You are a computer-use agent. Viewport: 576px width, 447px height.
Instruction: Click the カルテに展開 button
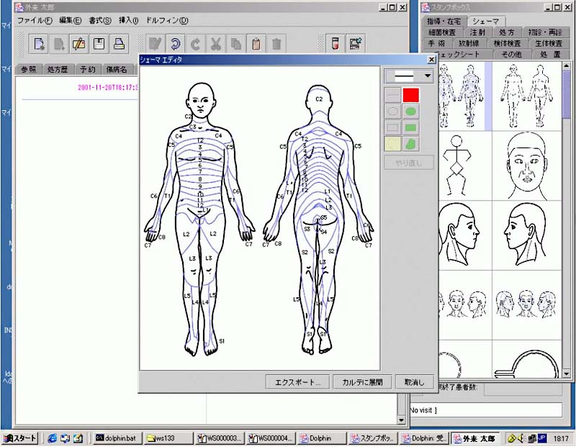pyautogui.click(x=362, y=381)
